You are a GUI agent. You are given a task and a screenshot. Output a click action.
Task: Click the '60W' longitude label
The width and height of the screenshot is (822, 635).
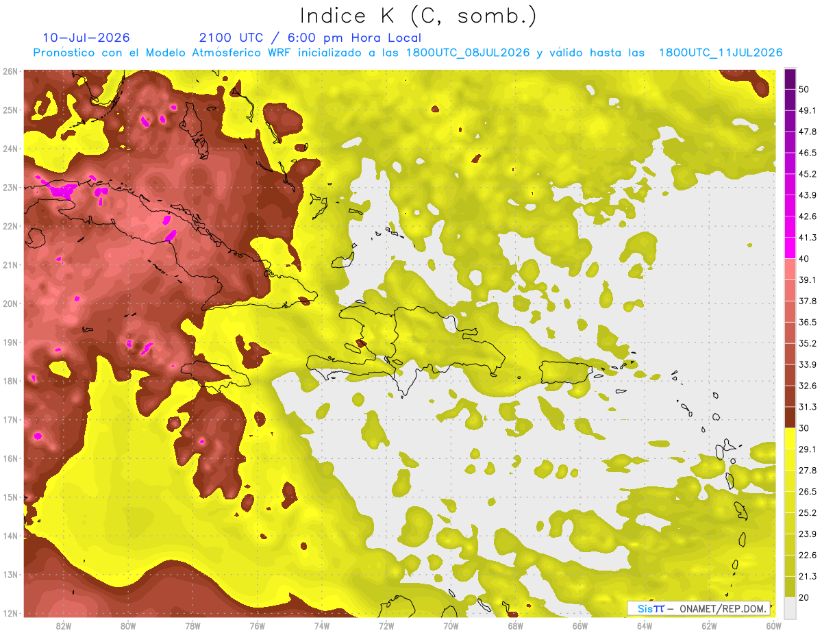773,626
